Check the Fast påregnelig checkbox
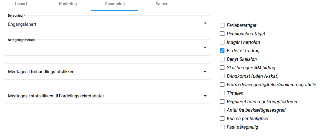The width and height of the screenshot is (331, 136). 222,127
